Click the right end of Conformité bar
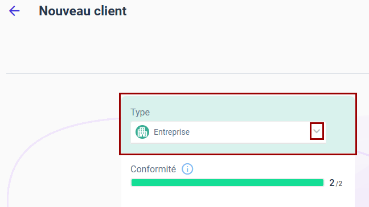369x207 pixels. pyautogui.click(x=320, y=183)
